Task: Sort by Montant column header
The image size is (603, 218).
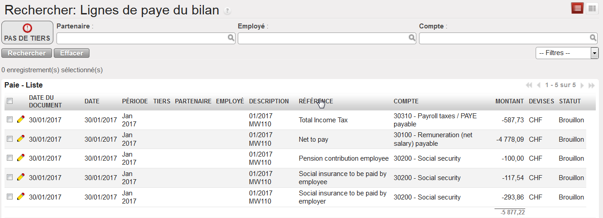Action: point(509,101)
